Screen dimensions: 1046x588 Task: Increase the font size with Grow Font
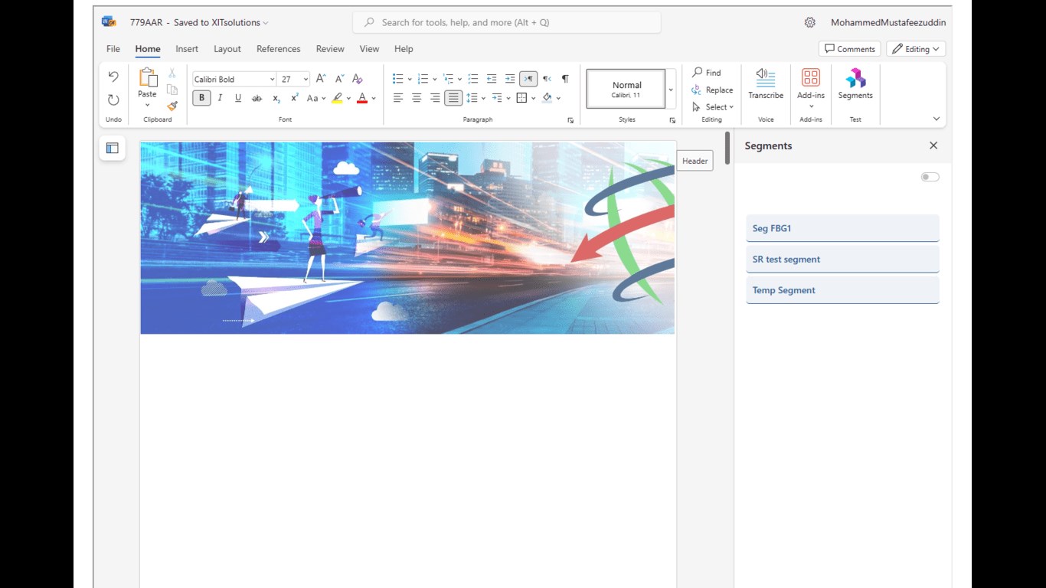coord(321,79)
